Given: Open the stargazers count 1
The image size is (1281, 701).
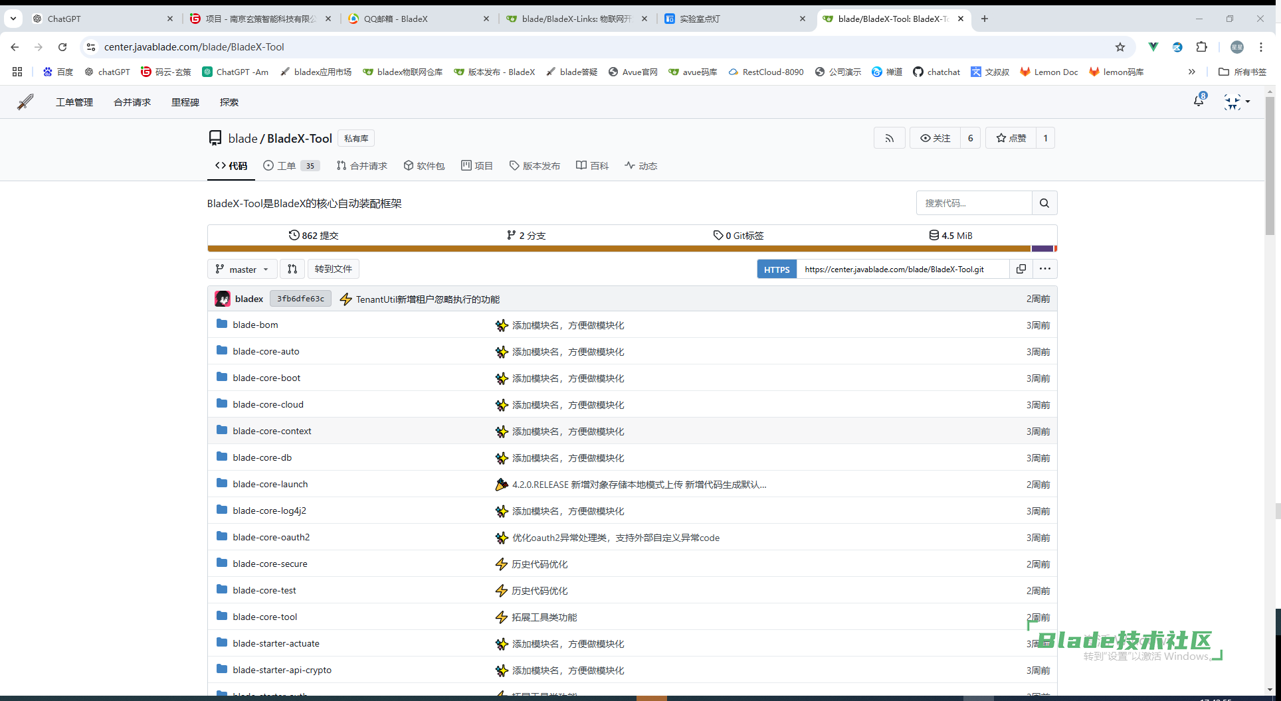Looking at the screenshot, I should [1046, 138].
